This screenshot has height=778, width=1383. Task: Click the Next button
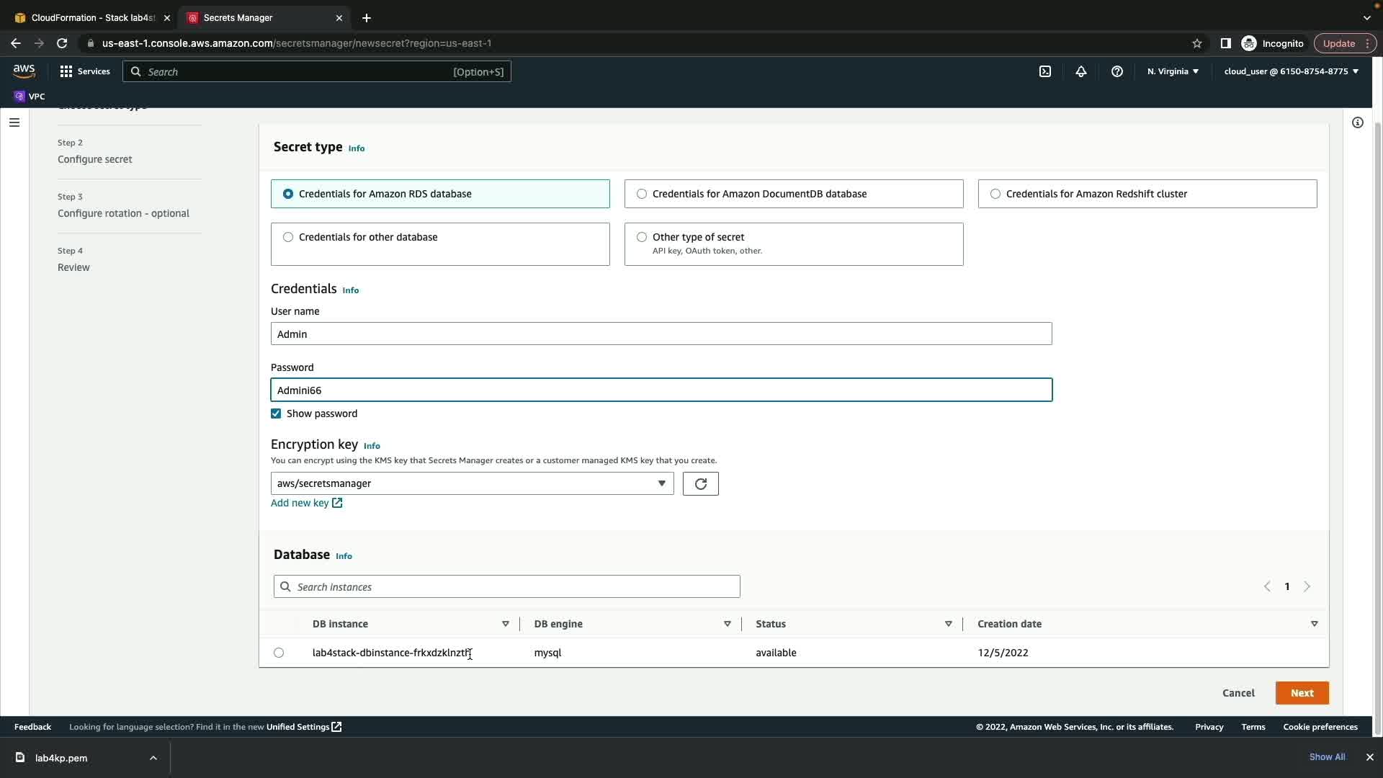point(1301,693)
